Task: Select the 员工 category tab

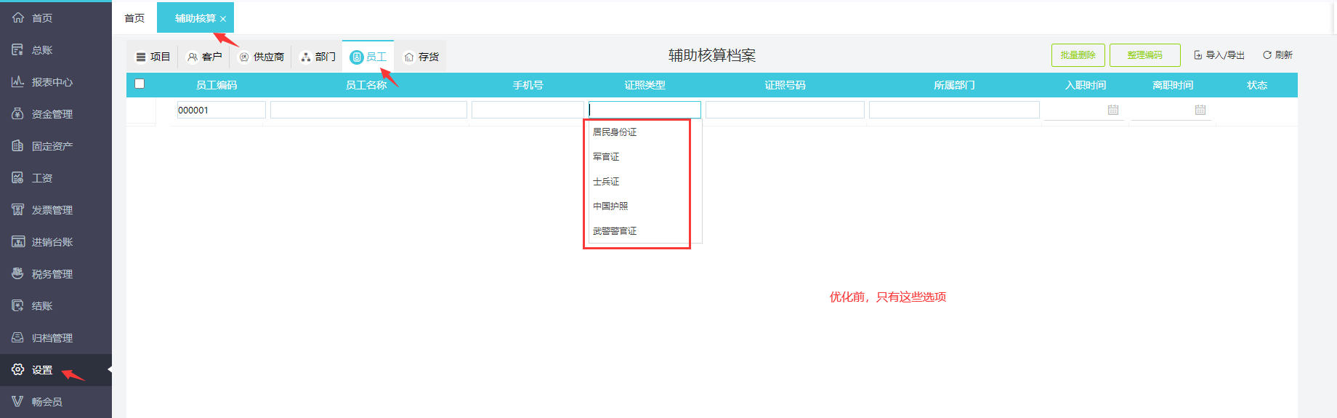Action: 368,57
